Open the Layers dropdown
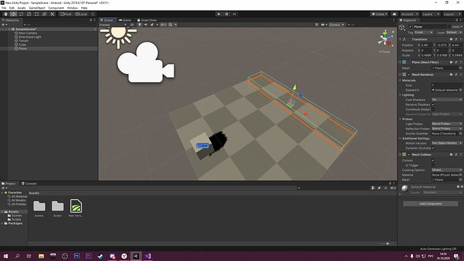This screenshot has width=464, height=261. (x=430, y=14)
